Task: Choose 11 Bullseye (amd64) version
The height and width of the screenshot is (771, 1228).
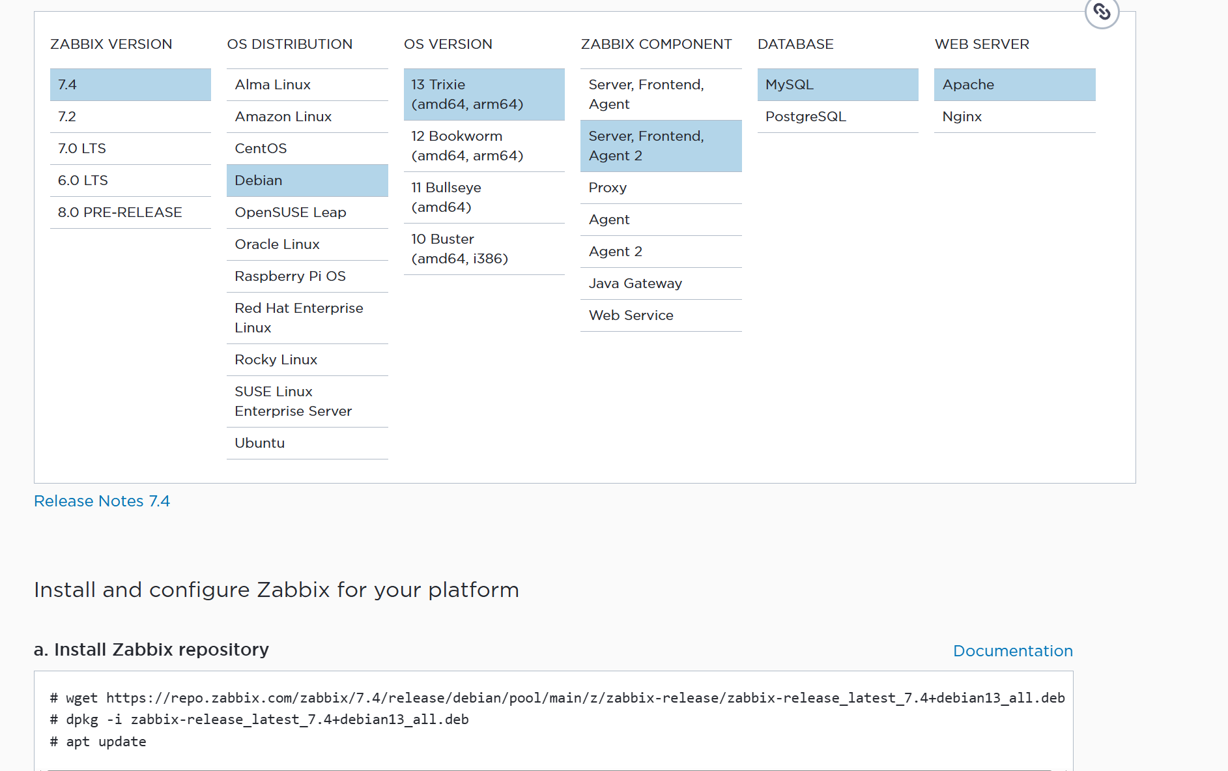Action: point(483,197)
